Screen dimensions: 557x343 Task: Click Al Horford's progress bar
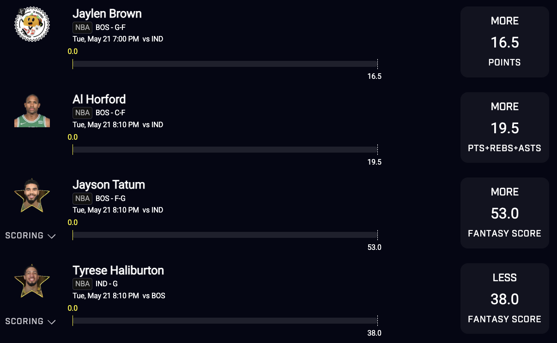click(x=225, y=150)
